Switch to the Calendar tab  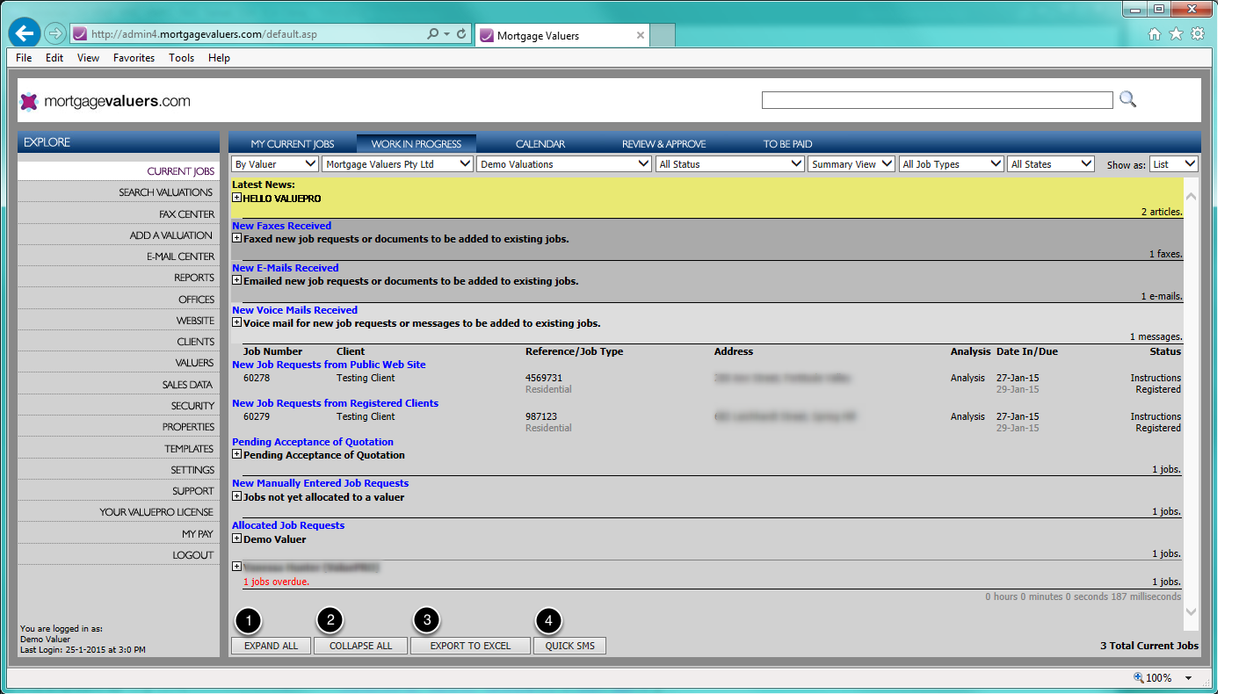click(540, 144)
